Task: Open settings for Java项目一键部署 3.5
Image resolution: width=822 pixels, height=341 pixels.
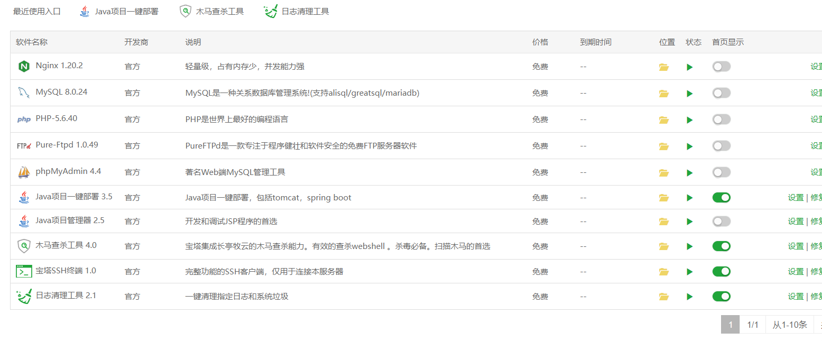Action: point(796,198)
